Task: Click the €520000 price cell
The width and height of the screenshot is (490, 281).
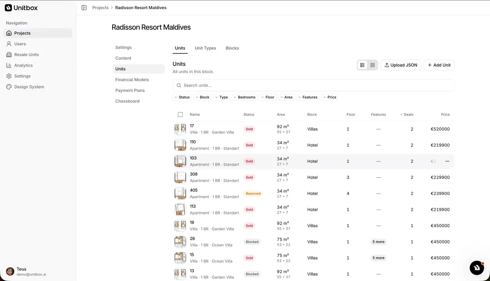Action: [x=440, y=129]
